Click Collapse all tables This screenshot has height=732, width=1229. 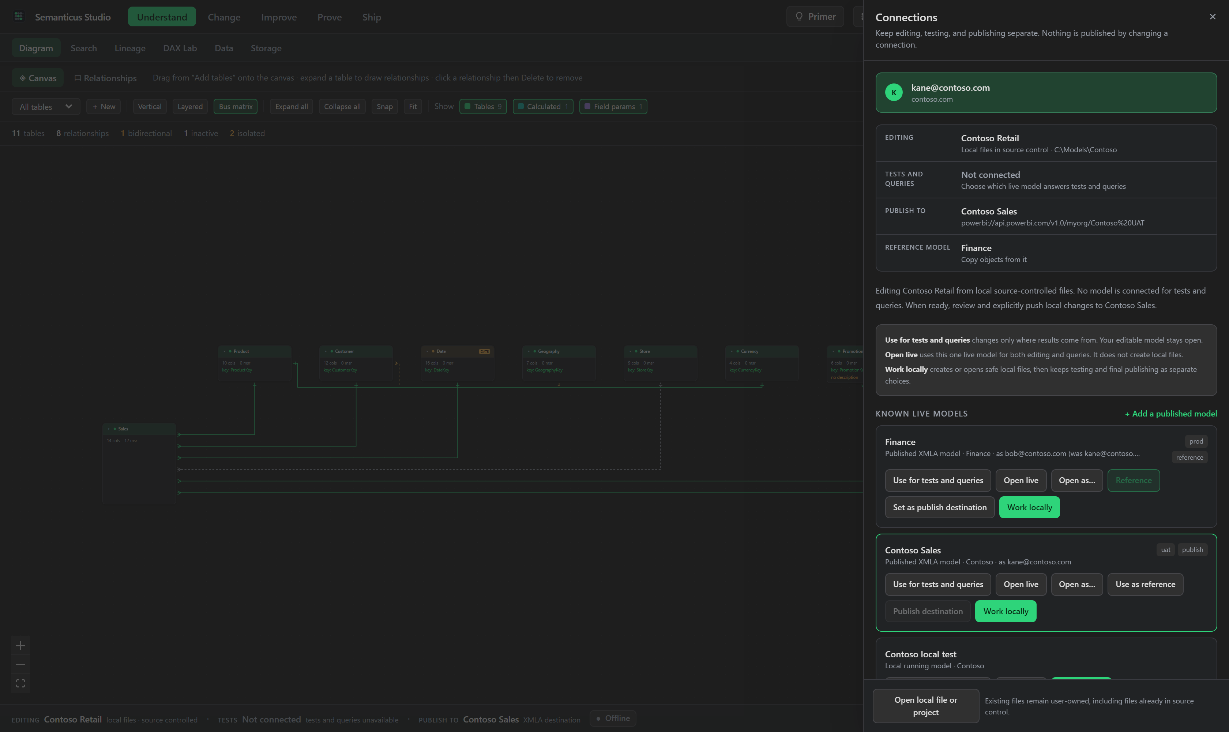tap(342, 107)
